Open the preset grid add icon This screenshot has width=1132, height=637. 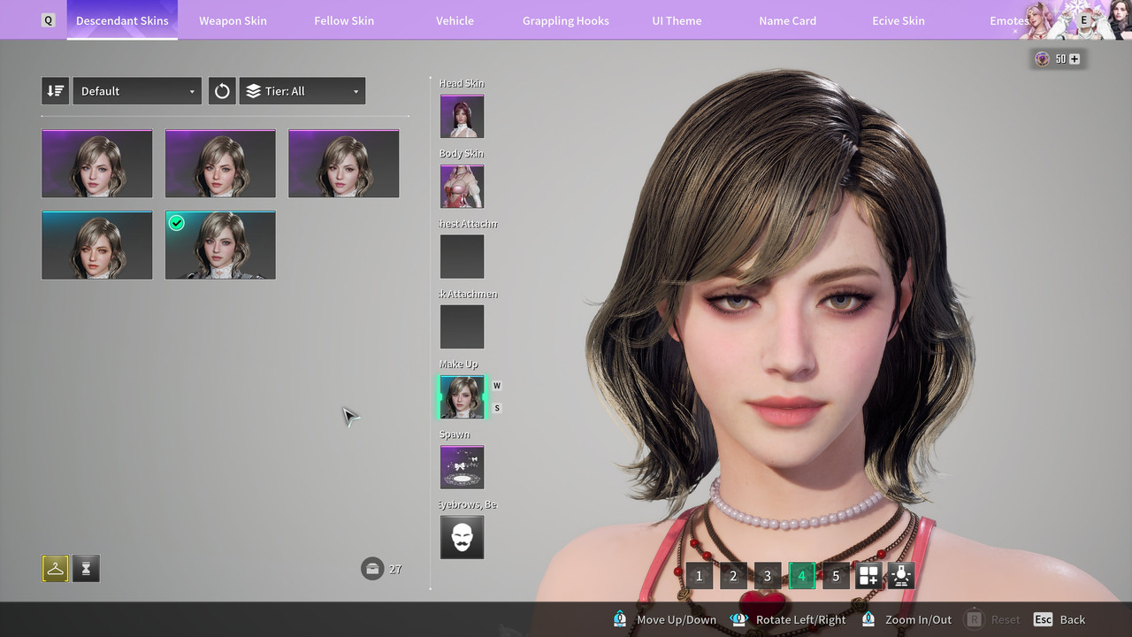(x=868, y=576)
